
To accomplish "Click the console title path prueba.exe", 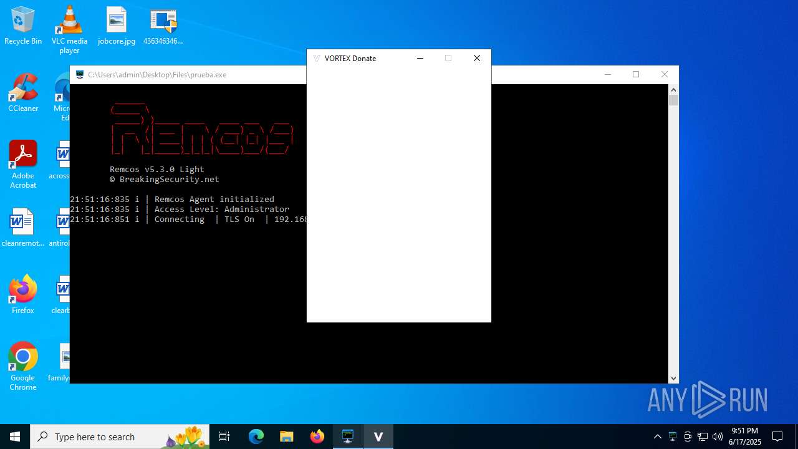I will [x=157, y=75].
